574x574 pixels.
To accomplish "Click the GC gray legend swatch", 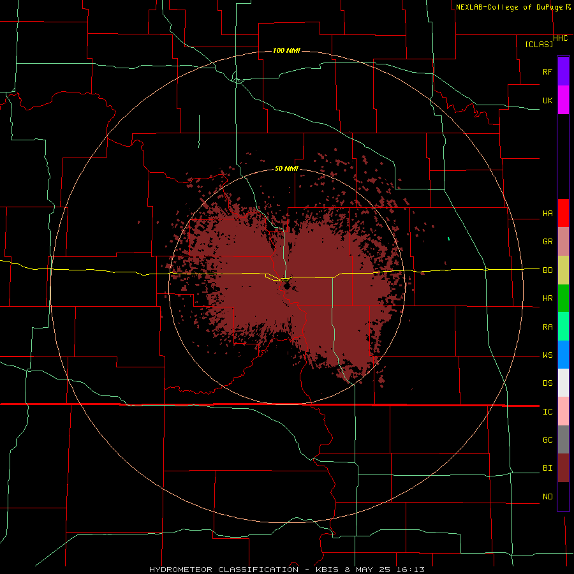I will tap(563, 439).
